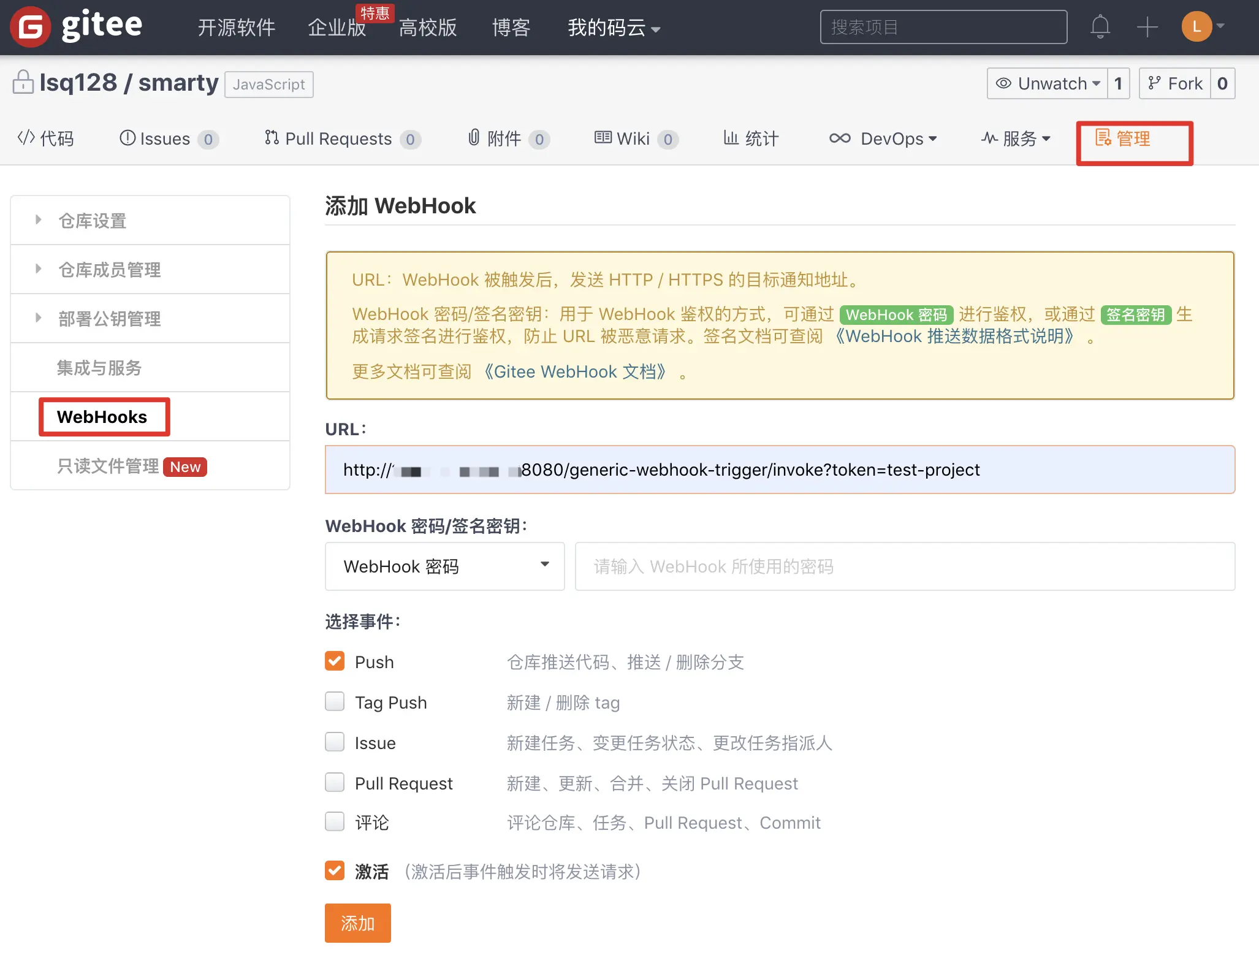
Task: Uncheck the Push event checkbox
Action: (x=335, y=661)
